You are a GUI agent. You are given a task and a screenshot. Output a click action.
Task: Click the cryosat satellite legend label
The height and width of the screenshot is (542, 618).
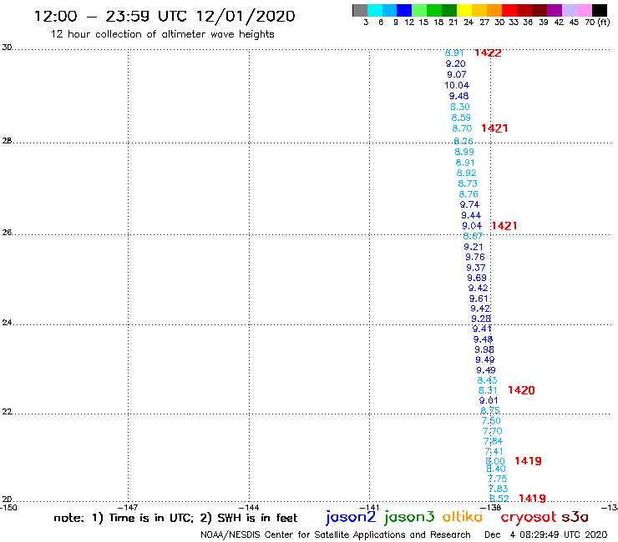click(528, 518)
